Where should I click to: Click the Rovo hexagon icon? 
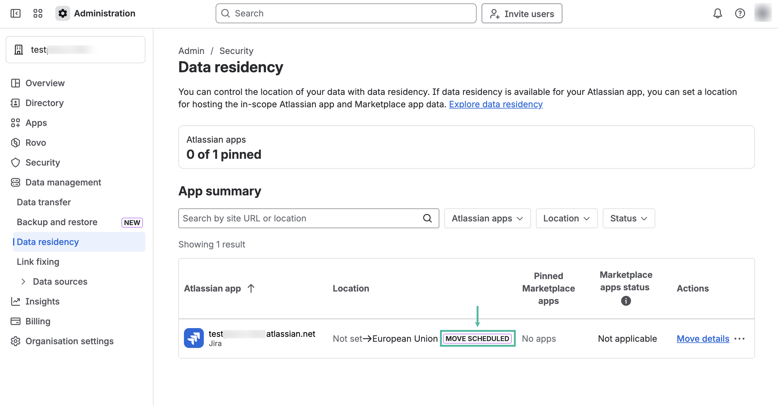pyautogui.click(x=16, y=143)
